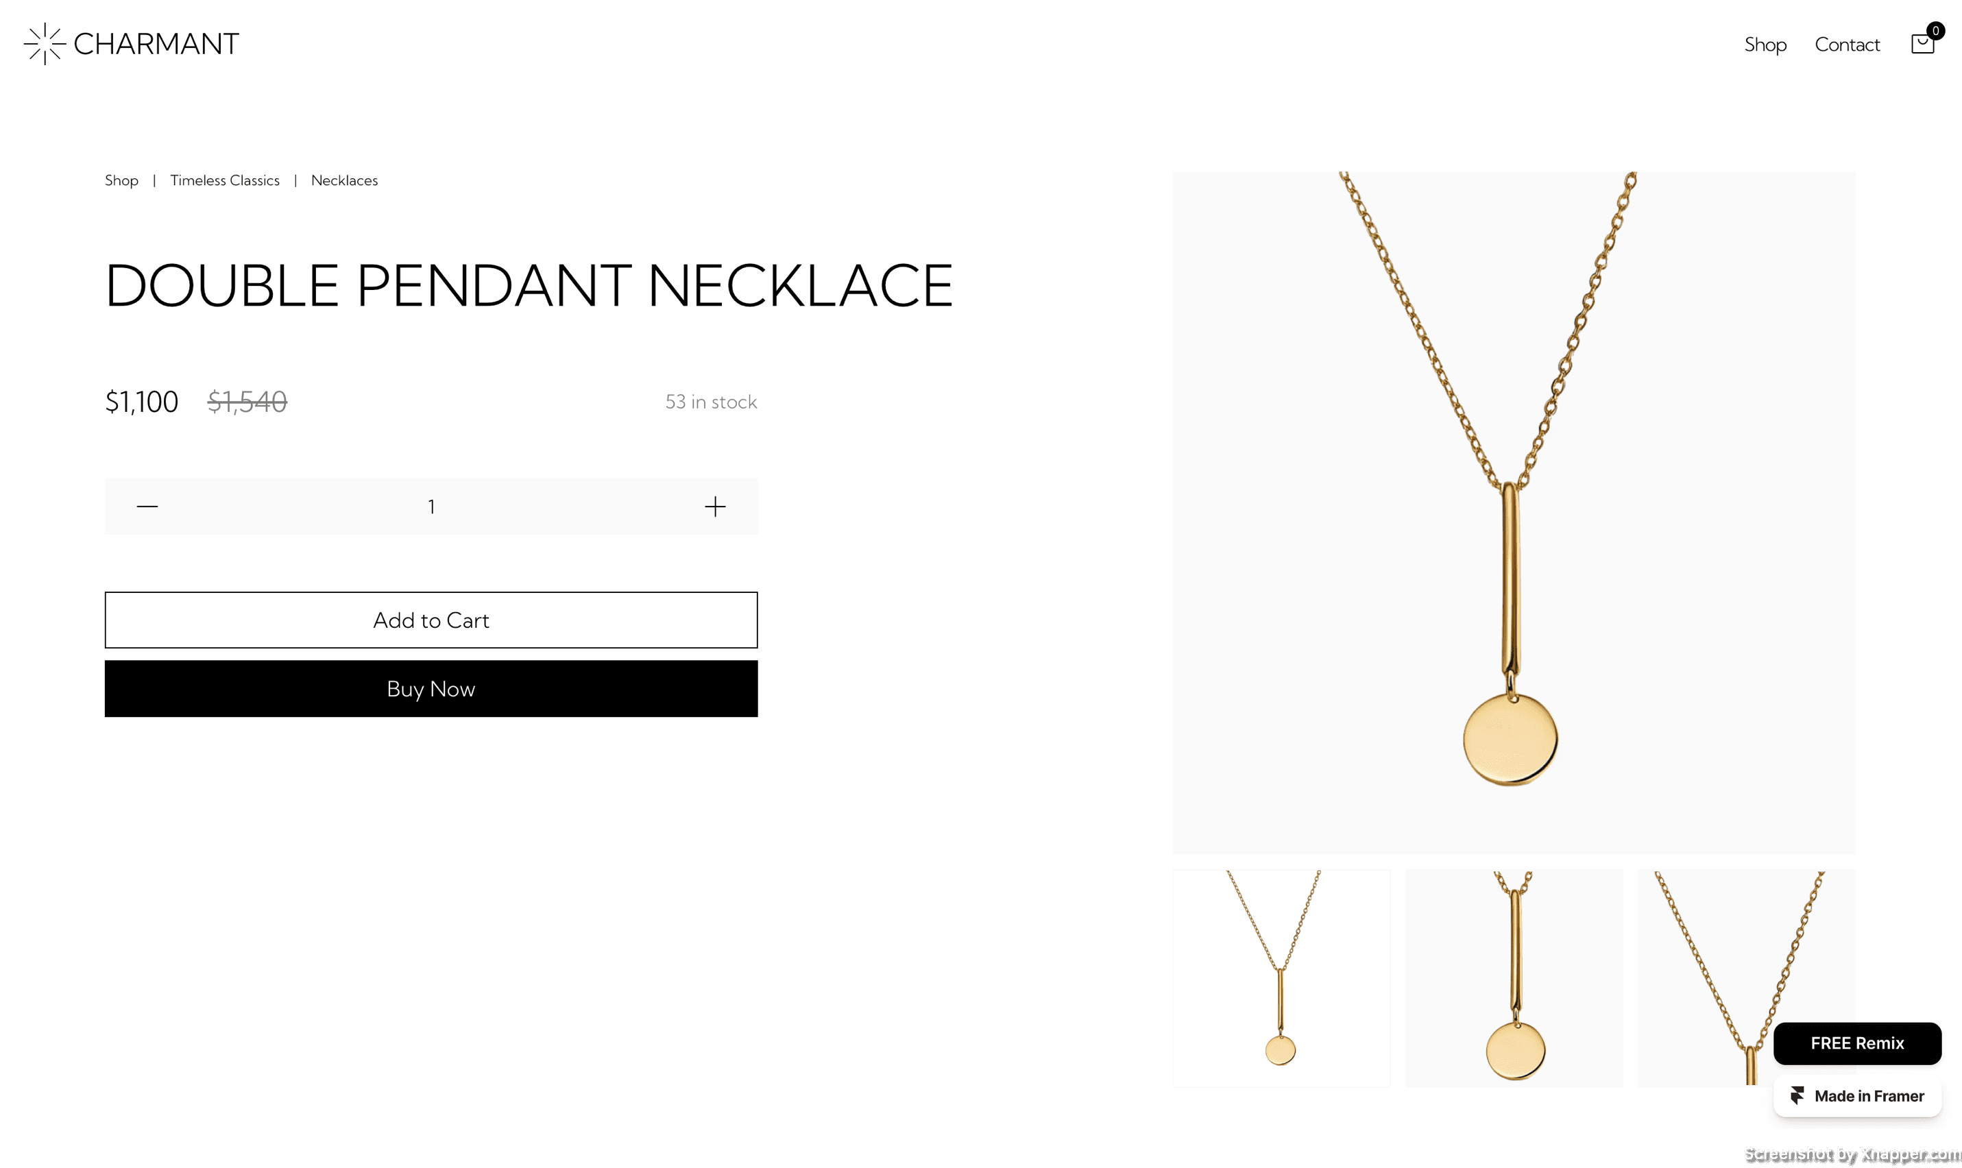Viewport: 1962px width, 1168px height.
Task: Open the Necklaces breadcrumb link
Action: point(344,180)
